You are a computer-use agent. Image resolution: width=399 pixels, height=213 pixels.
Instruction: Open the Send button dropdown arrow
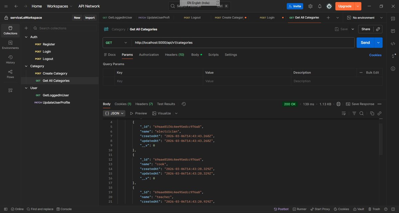click(378, 43)
